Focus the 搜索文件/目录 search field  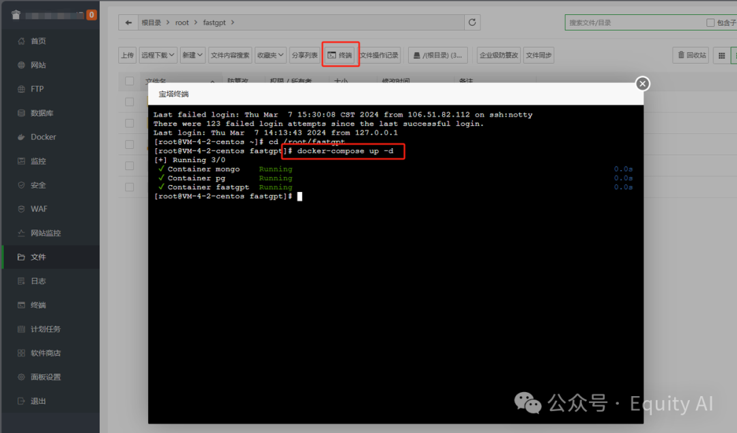[x=635, y=23]
